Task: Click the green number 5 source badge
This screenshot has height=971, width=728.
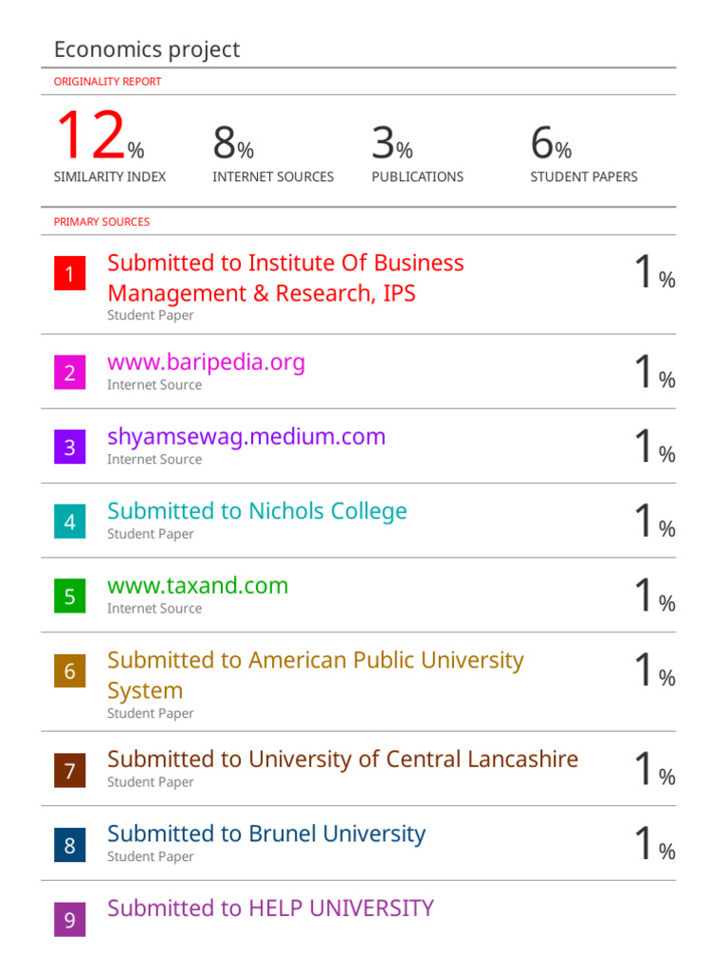Action: click(69, 596)
